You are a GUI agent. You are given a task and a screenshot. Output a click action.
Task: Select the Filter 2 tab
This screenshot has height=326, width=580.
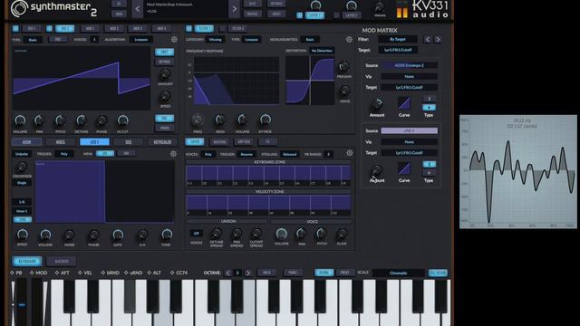click(237, 28)
